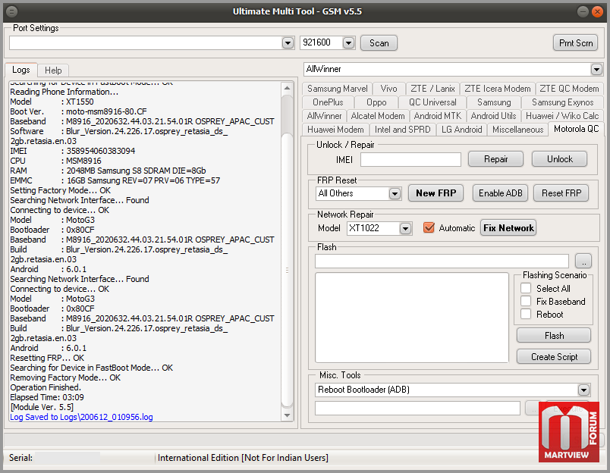Expand the FRP Reset All Others dropdown
This screenshot has width=610, height=473.
coord(395,194)
